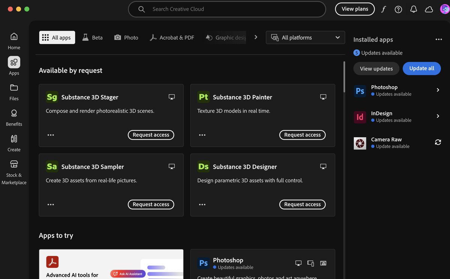Click the desktop platform icon on Photoshop card

pos(298,263)
